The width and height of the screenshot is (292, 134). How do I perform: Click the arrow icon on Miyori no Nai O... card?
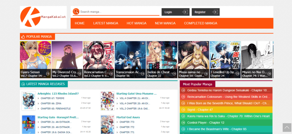pyautogui.click(x=269, y=74)
